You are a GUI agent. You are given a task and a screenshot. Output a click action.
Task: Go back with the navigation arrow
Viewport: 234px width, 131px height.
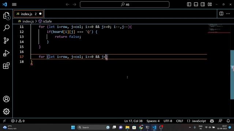pos(68,4)
